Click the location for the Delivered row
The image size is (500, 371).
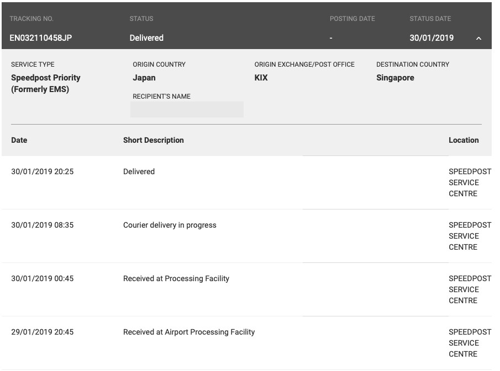click(x=470, y=182)
